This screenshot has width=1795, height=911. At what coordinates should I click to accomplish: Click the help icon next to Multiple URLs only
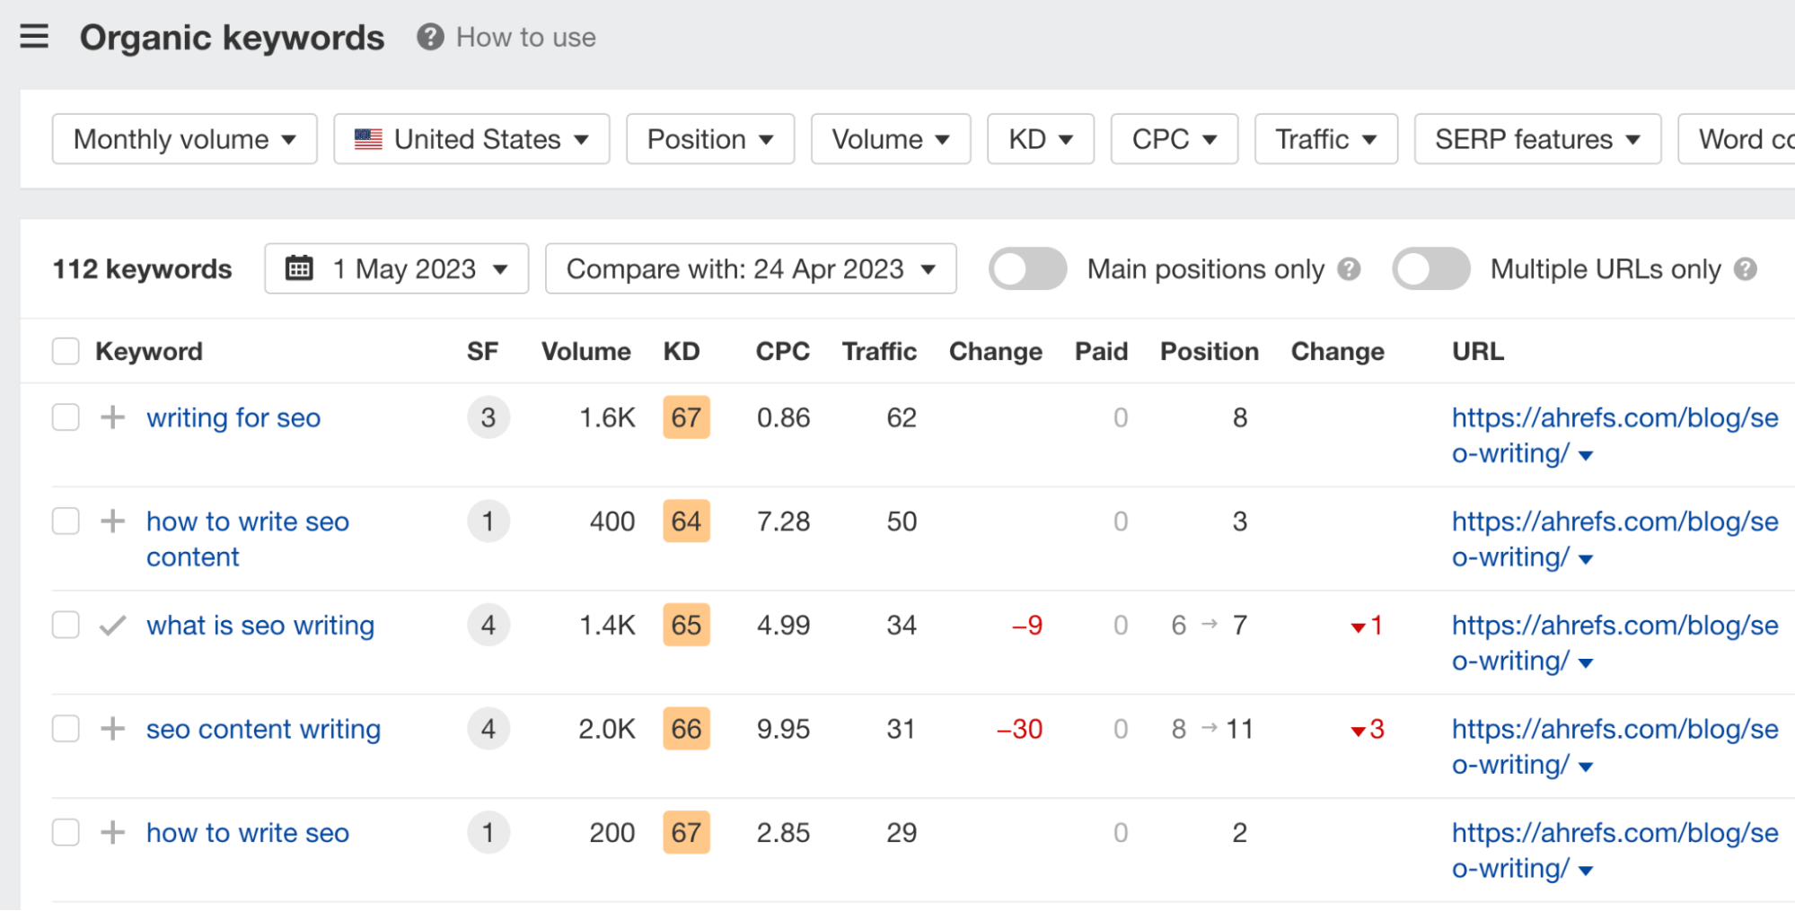click(1746, 268)
